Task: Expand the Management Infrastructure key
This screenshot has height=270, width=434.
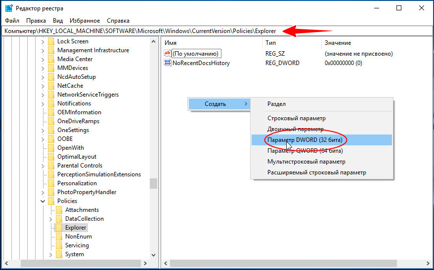Action: coord(43,50)
